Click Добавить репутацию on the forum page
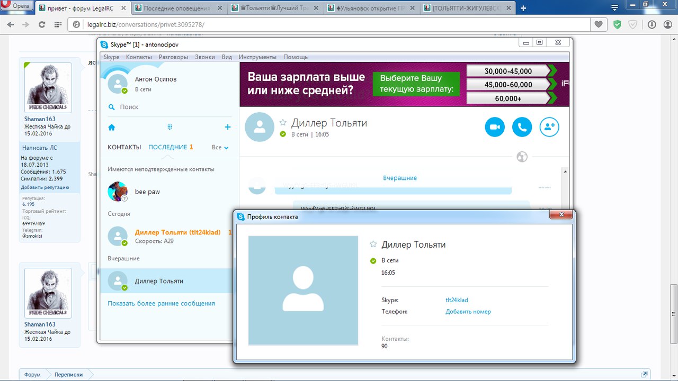This screenshot has width=678, height=381. point(45,187)
